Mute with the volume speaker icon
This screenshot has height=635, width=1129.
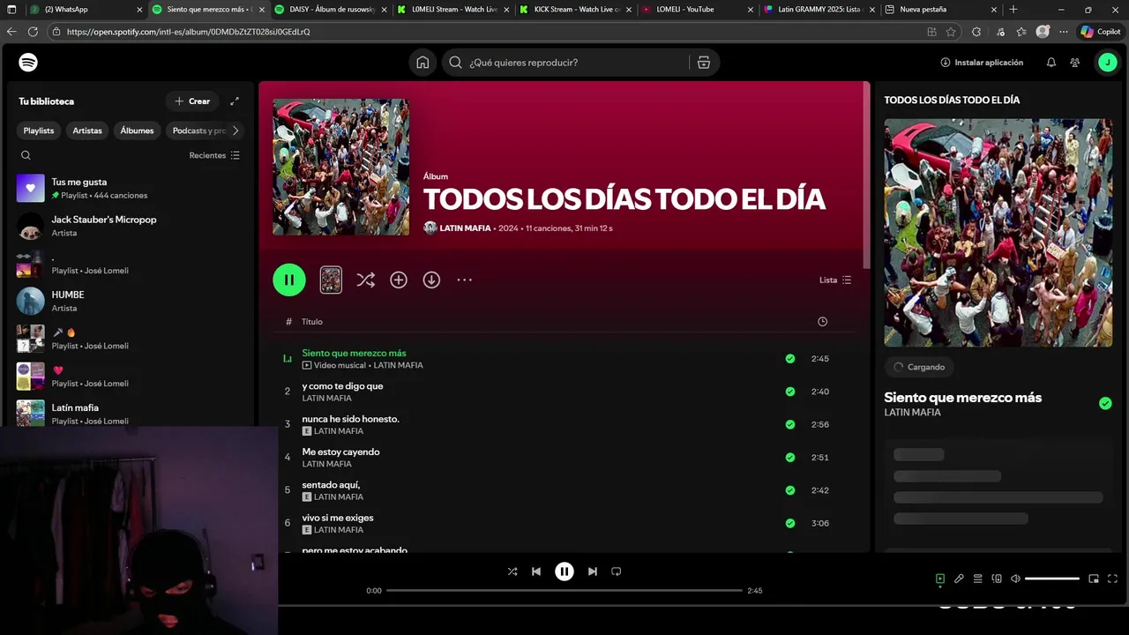point(1015,579)
